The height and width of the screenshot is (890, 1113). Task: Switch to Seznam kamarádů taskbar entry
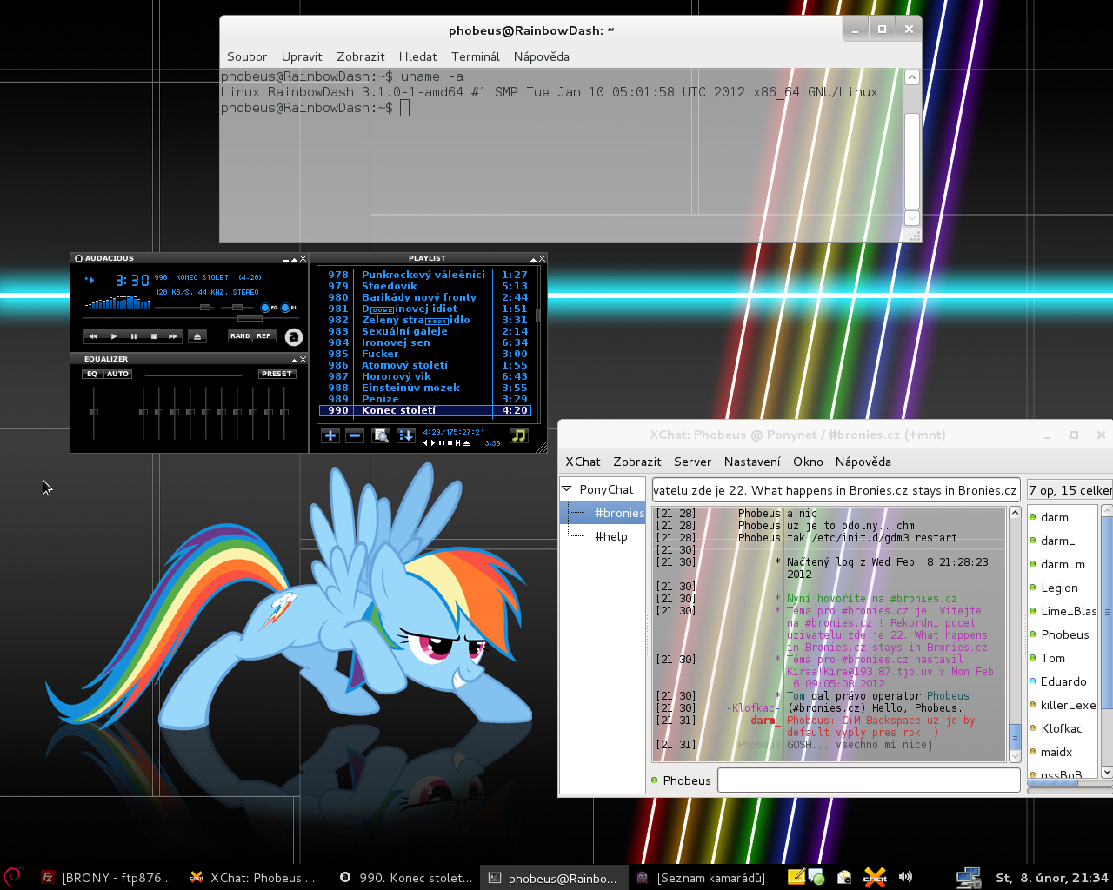(701, 878)
